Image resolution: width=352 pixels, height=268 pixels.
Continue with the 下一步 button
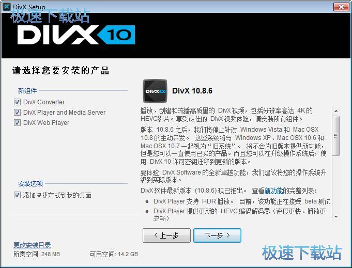pos(217,235)
